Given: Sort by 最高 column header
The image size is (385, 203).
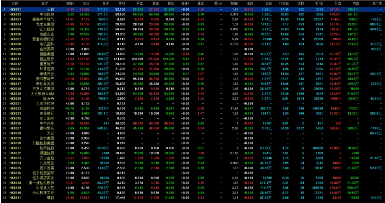Looking at the screenshot, I should tap(156, 4).
